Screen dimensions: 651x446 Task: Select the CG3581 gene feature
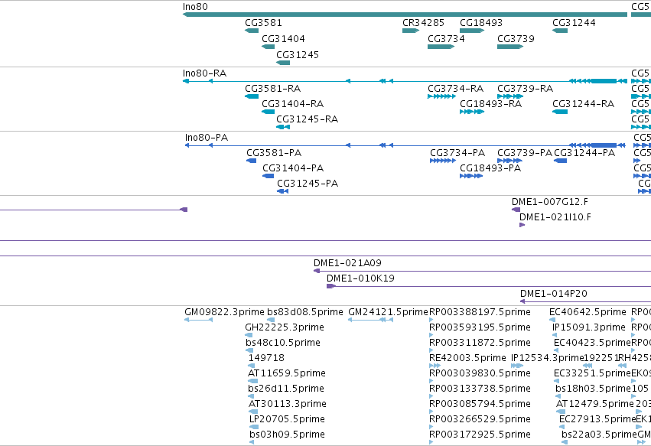(252, 31)
